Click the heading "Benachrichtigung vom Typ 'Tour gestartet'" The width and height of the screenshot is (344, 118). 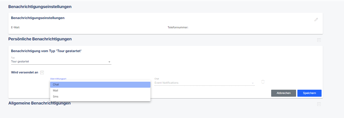(46, 51)
